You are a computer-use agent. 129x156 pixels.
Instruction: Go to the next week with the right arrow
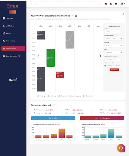pos(100,56)
